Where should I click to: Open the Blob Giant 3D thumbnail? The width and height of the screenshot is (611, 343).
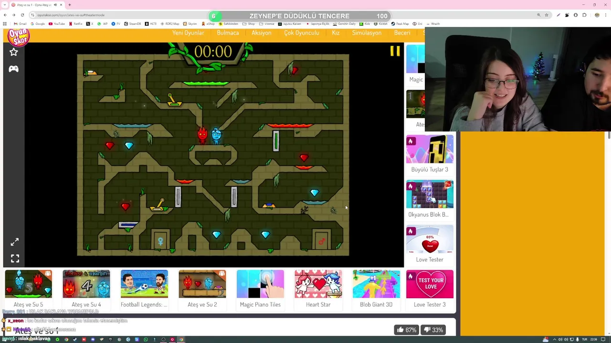pos(376,284)
